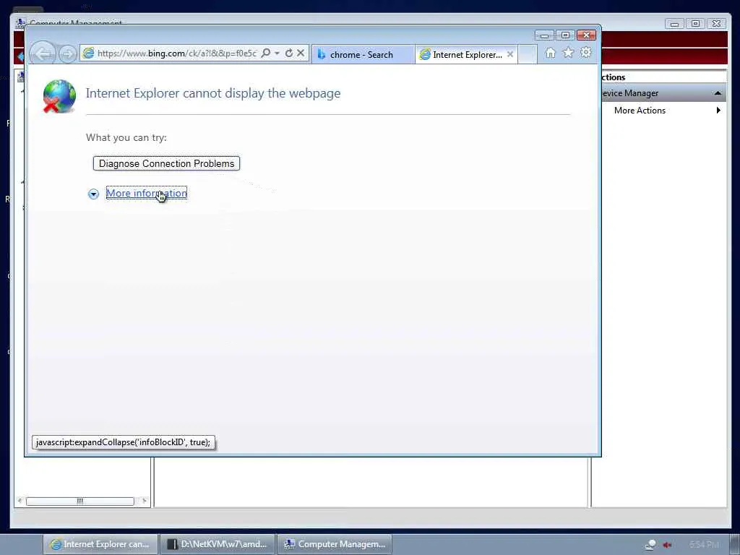Collapse the Device Manager actions section arrow
The height and width of the screenshot is (555, 740).
718,93
